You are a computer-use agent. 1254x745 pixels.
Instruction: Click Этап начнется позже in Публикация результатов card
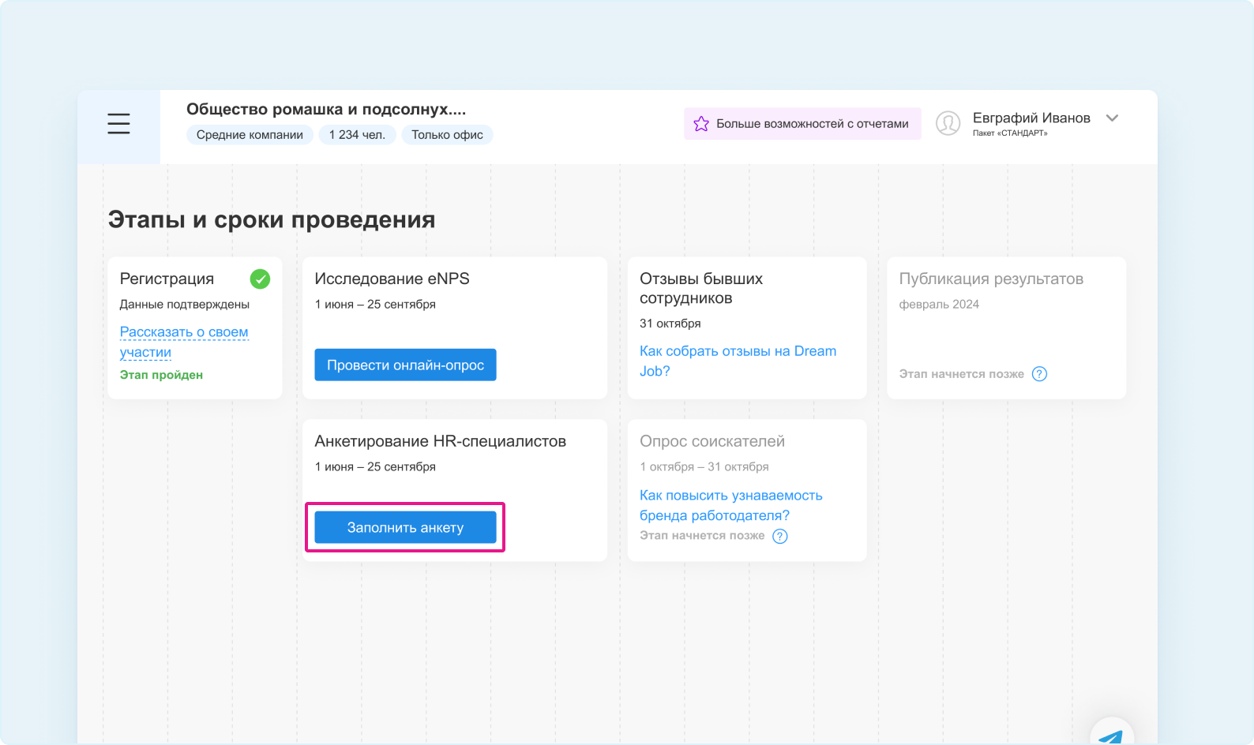click(x=961, y=374)
